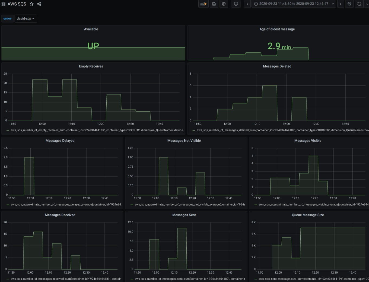This screenshot has height=282, width=369.
Task: Open the time range picker
Action: pos(294,4)
